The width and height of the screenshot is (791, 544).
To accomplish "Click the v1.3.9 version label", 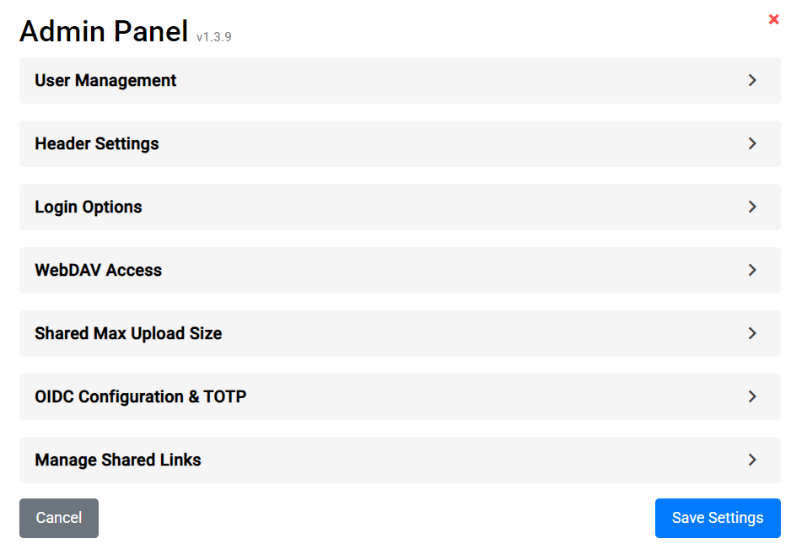I will [x=213, y=37].
